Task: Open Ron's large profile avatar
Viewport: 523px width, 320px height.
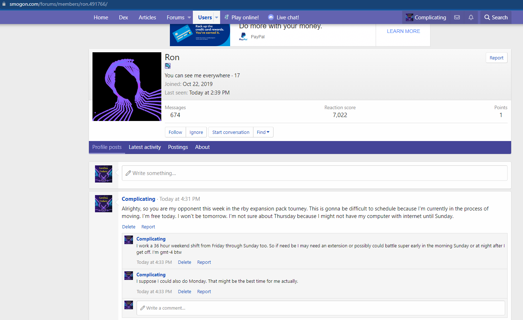Action: click(127, 87)
